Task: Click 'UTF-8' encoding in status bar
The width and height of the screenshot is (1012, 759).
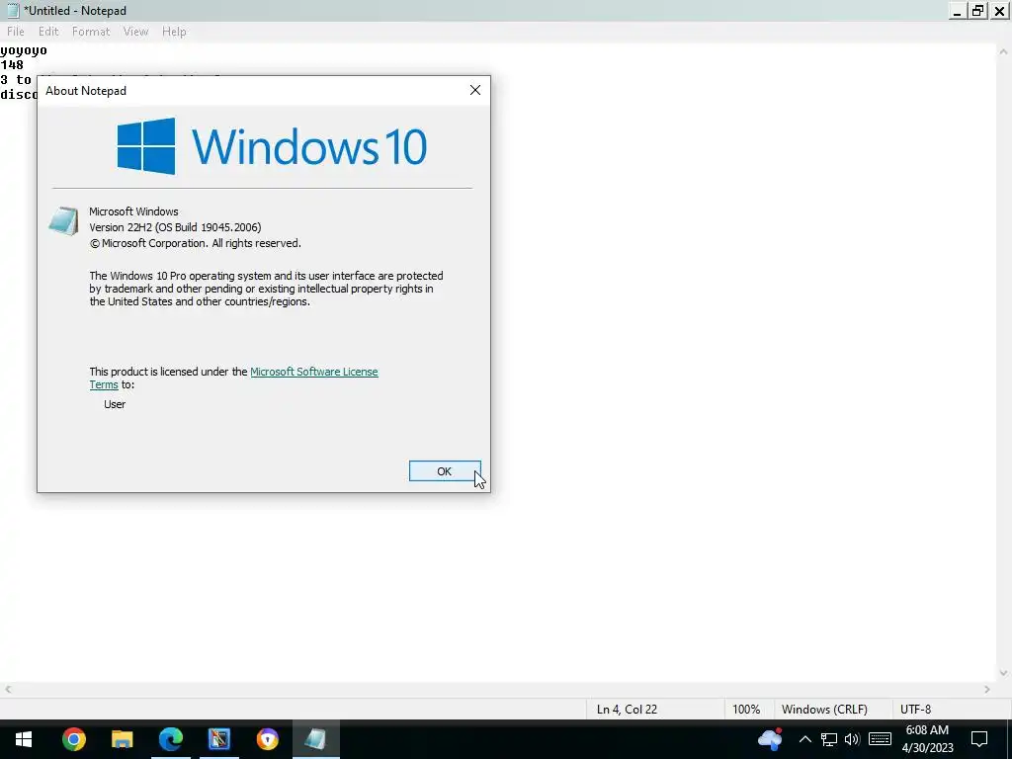Action: pyautogui.click(x=915, y=710)
